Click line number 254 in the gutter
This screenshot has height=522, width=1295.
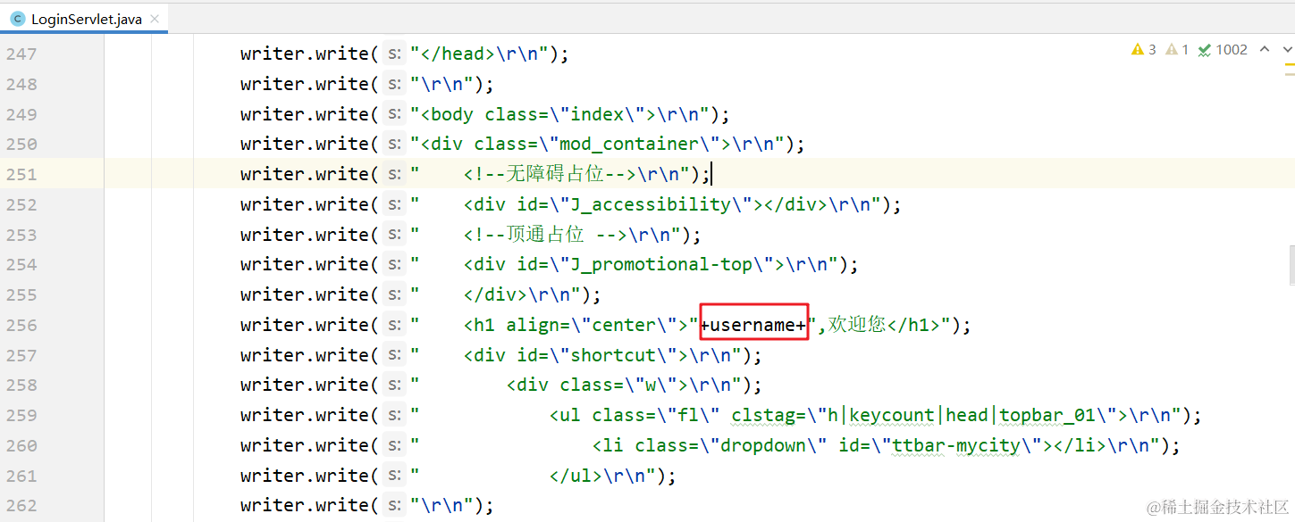[21, 265]
